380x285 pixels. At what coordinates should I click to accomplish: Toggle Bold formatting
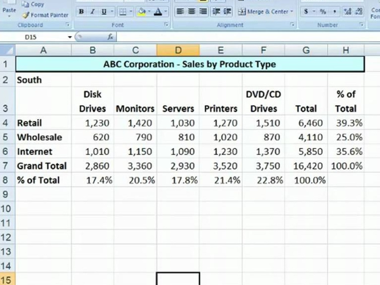[x=81, y=11]
